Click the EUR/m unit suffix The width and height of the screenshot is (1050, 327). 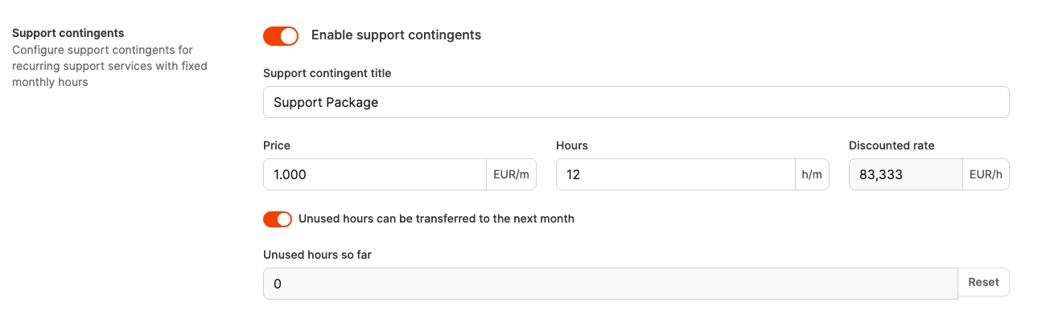tap(512, 174)
